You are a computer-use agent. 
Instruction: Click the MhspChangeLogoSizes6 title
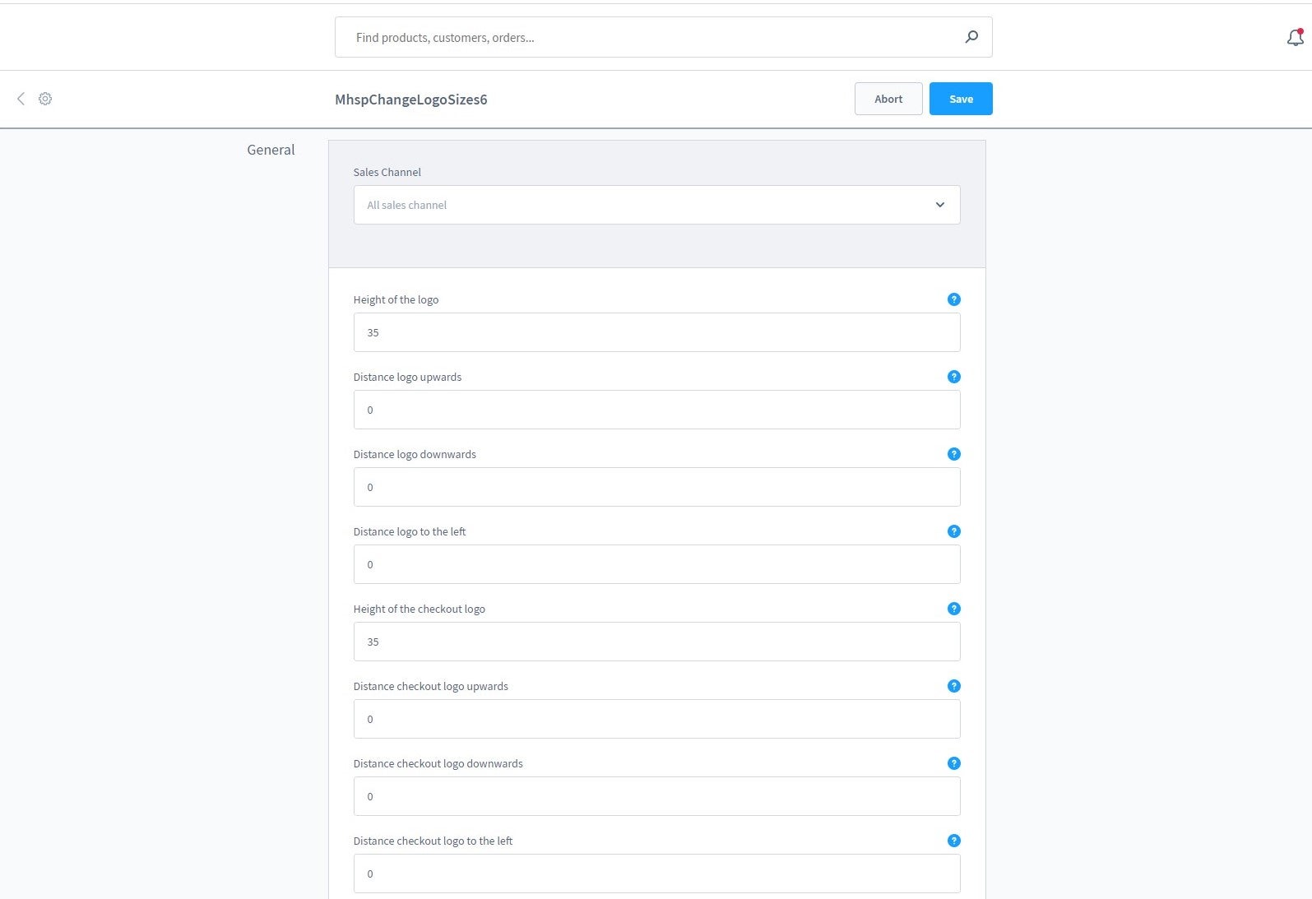click(x=410, y=100)
